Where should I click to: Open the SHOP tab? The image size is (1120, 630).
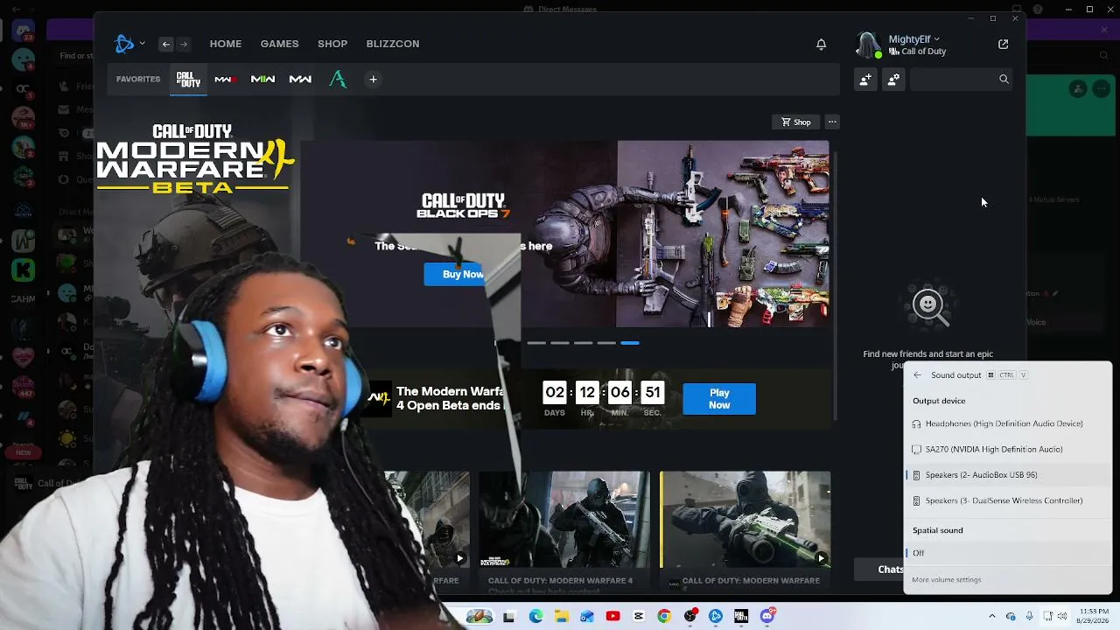332,44
